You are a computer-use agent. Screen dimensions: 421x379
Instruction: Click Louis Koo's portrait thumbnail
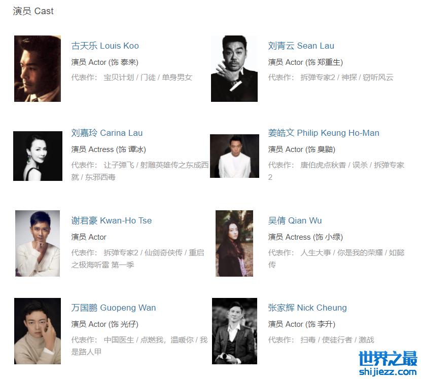38,69
